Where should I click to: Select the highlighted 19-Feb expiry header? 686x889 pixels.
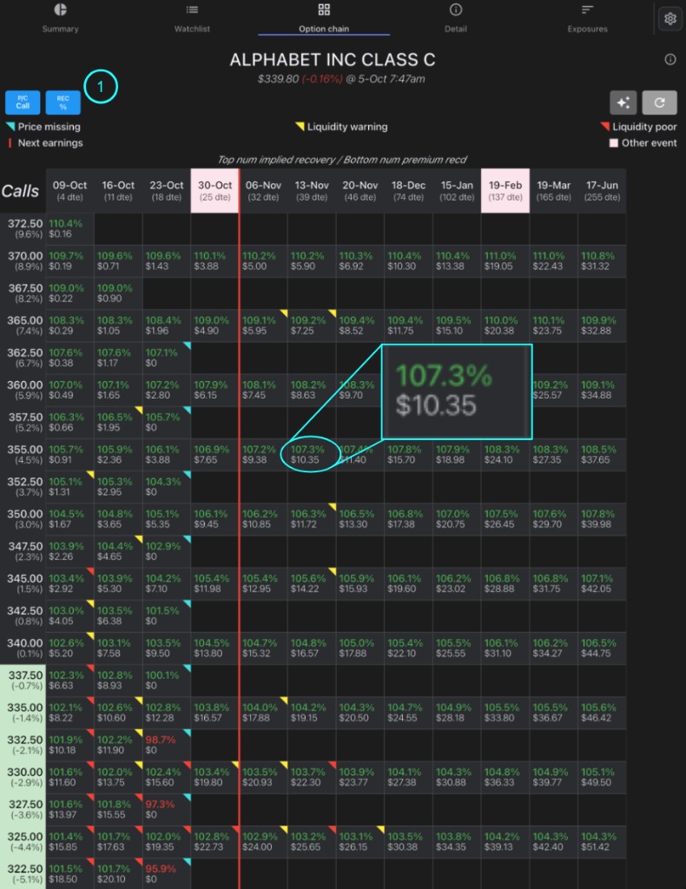[x=505, y=190]
